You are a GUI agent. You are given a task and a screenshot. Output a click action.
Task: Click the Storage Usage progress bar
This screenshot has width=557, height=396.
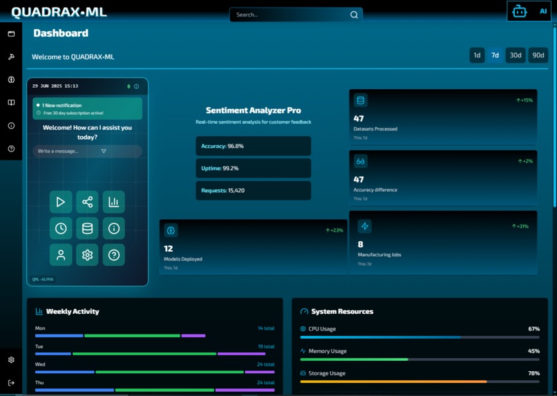pyautogui.click(x=420, y=381)
